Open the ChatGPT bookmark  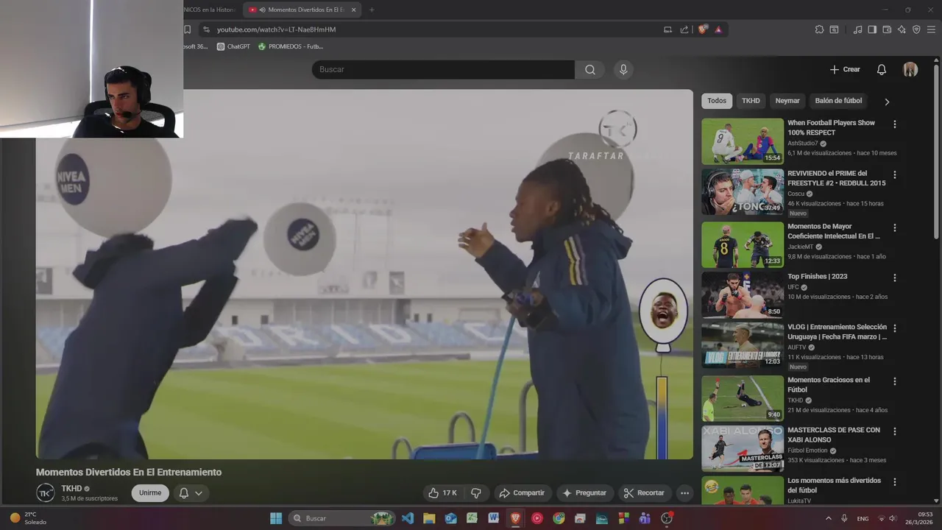[233, 46]
